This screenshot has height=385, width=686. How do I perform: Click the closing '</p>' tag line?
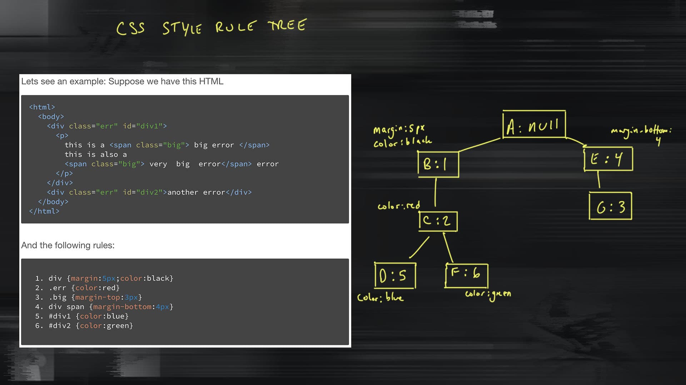[x=64, y=173]
